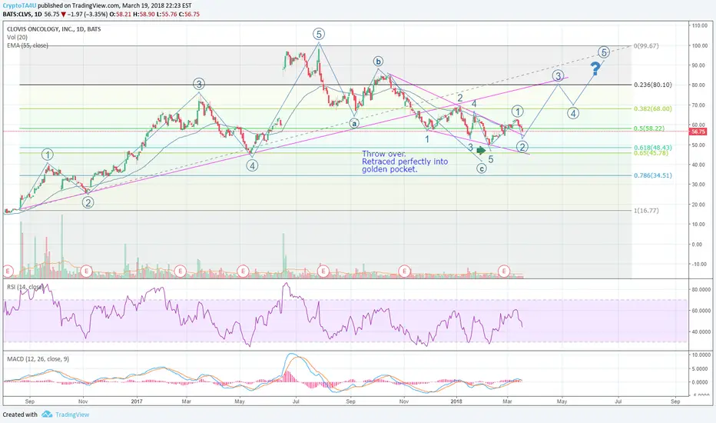Select the circled c wave label
The width and height of the screenshot is (716, 423).
click(482, 168)
